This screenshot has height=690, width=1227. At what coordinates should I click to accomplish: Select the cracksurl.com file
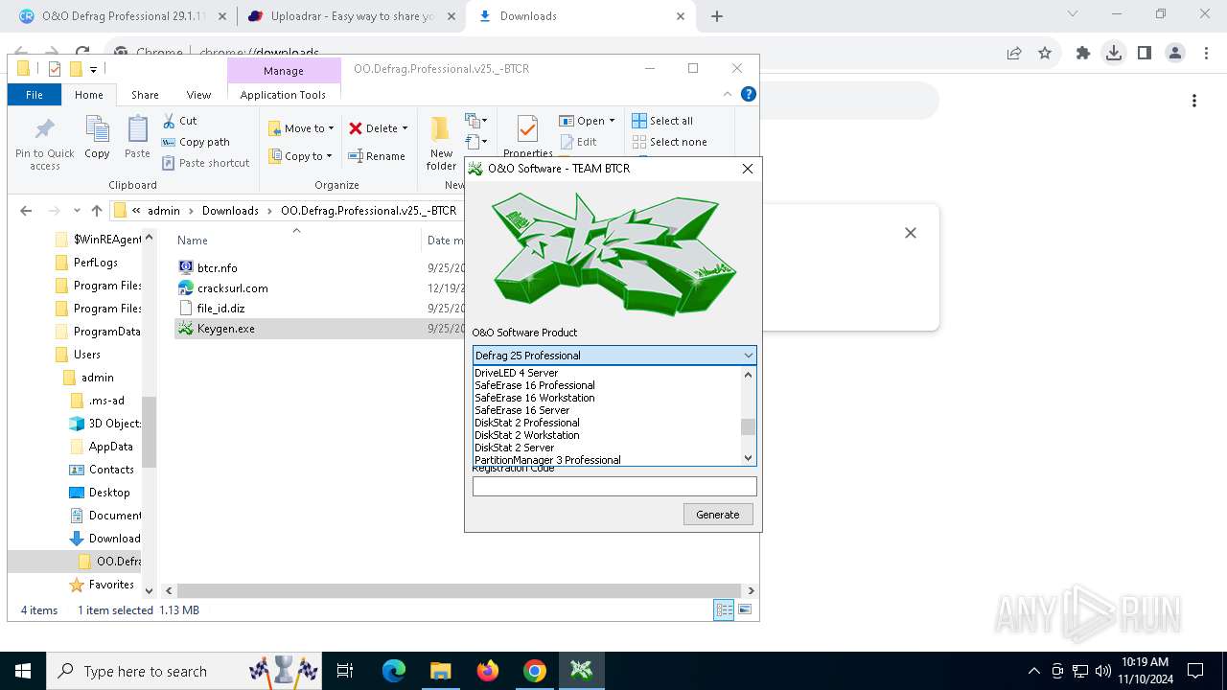[233, 287]
